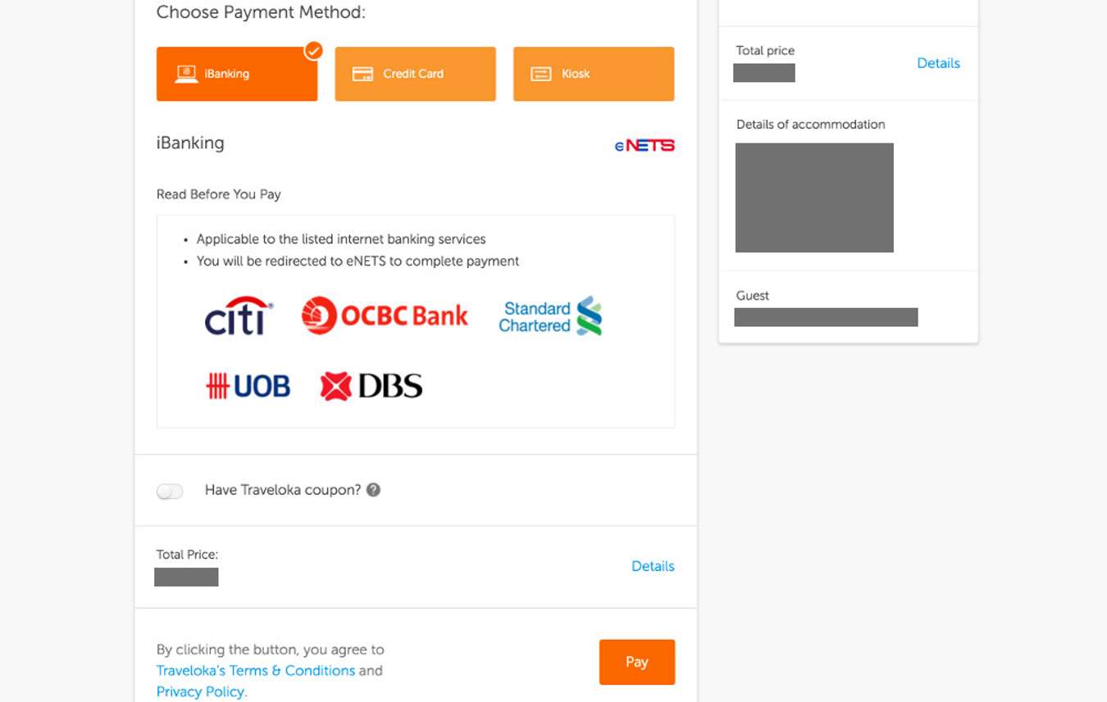Click the kiosk icon on the Kiosk tile
This screenshot has height=702, width=1107.
tap(540, 74)
